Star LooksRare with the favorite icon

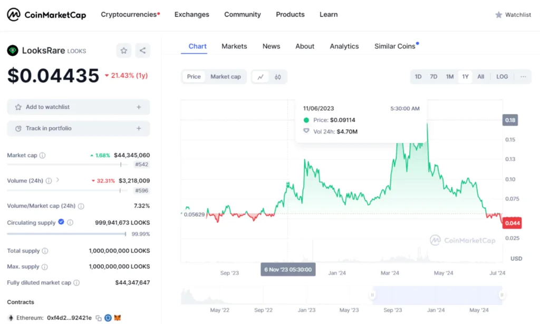(x=123, y=50)
